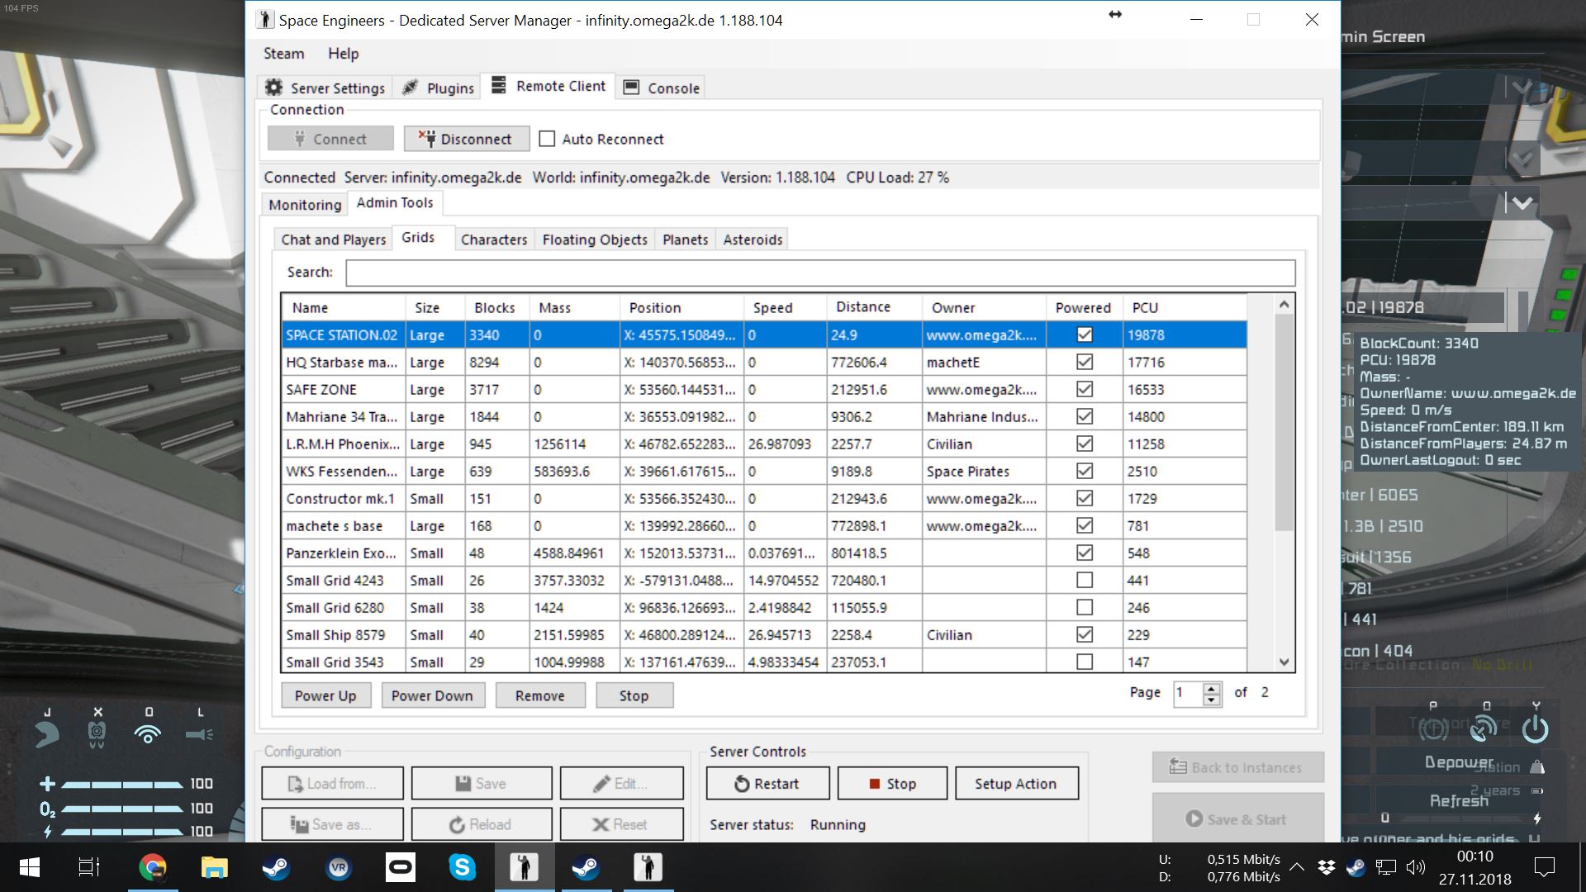Viewport: 1586px width, 892px height.
Task: Click the Plugins tab icon
Action: 410,88
